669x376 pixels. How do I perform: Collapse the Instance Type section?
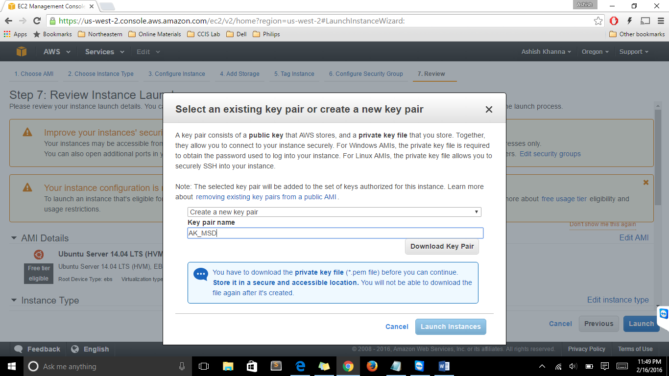[x=14, y=300]
